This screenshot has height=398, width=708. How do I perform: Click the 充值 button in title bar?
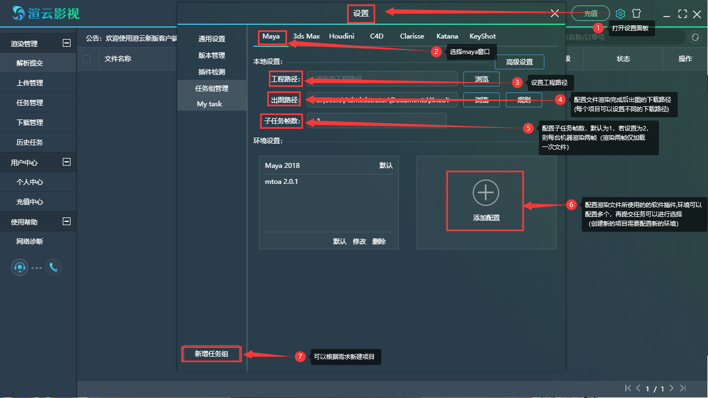[x=591, y=13]
